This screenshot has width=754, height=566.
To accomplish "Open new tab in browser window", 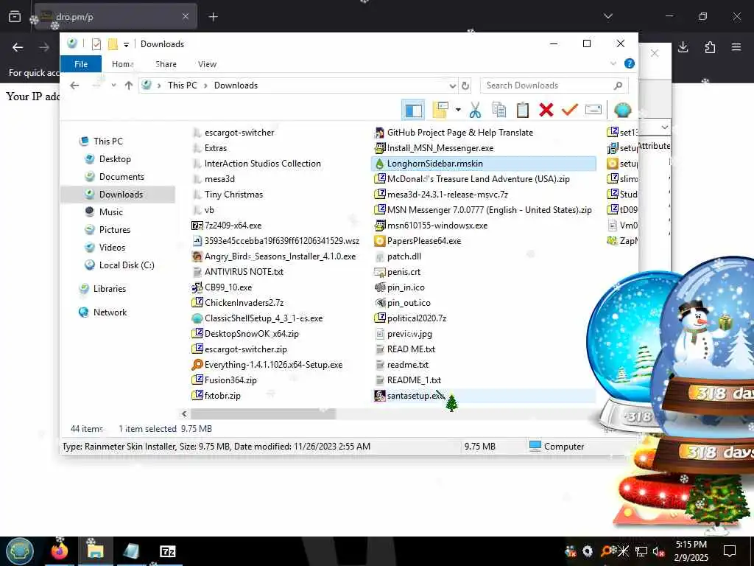I will point(213,17).
